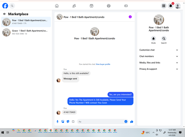Click the Marketplace heading text
This screenshot has height=137, width=185.
(18, 14)
